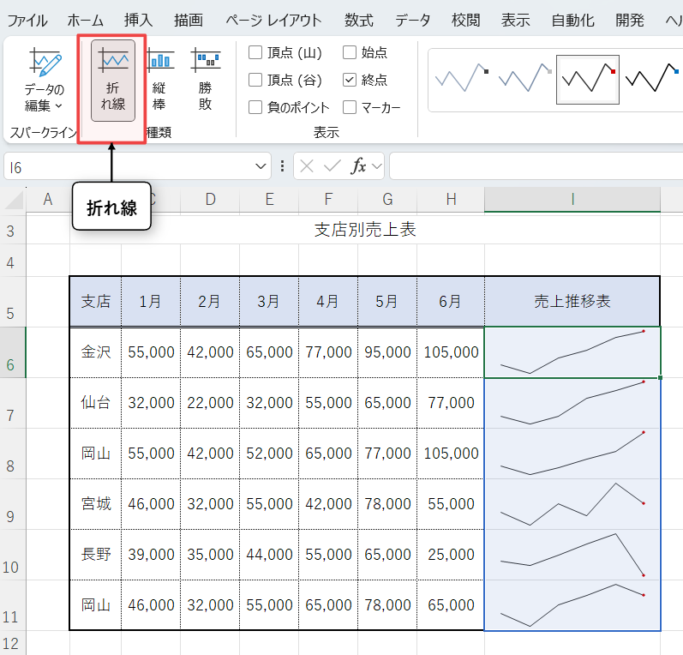Click the enter checkmark in formula bar
Image resolution: width=683 pixels, height=655 pixels.
332,166
